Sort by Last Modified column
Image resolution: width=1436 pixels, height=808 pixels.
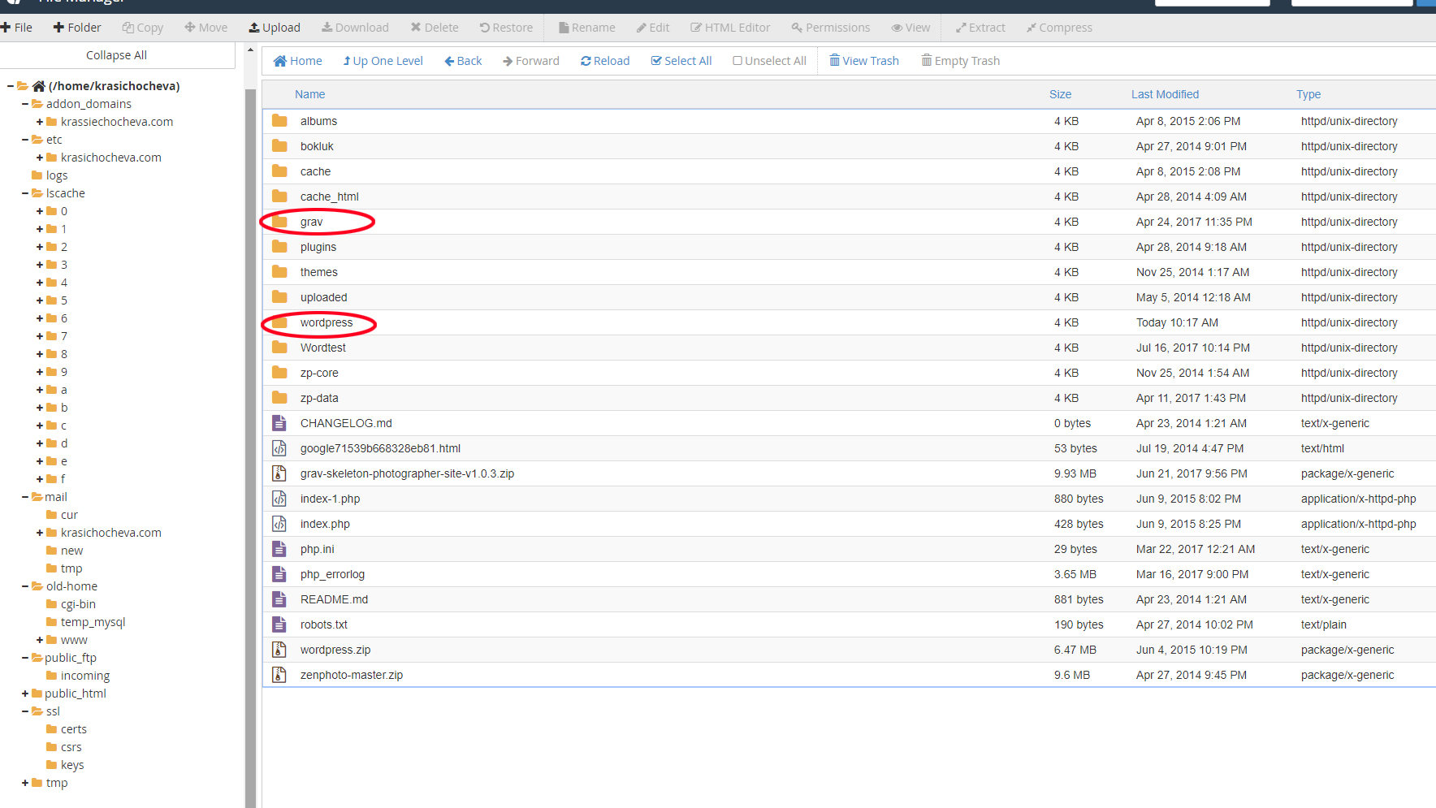[x=1165, y=94]
